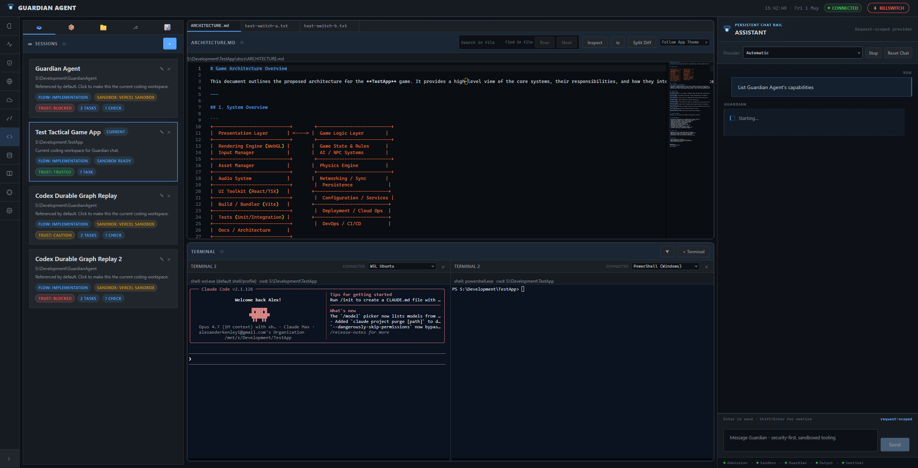Collapse the terminal panel with triangle button
This screenshot has height=468, width=918.
[x=667, y=252]
